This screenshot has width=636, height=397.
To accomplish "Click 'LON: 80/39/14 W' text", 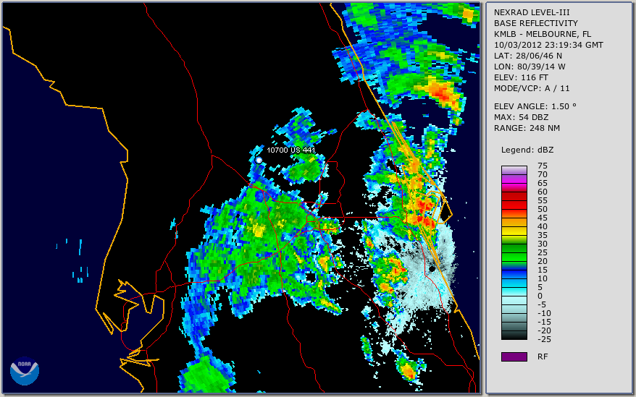I will click(530, 67).
